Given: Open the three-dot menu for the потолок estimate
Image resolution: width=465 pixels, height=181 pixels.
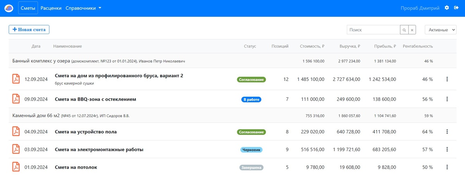Looking at the screenshot, I should [447, 167].
